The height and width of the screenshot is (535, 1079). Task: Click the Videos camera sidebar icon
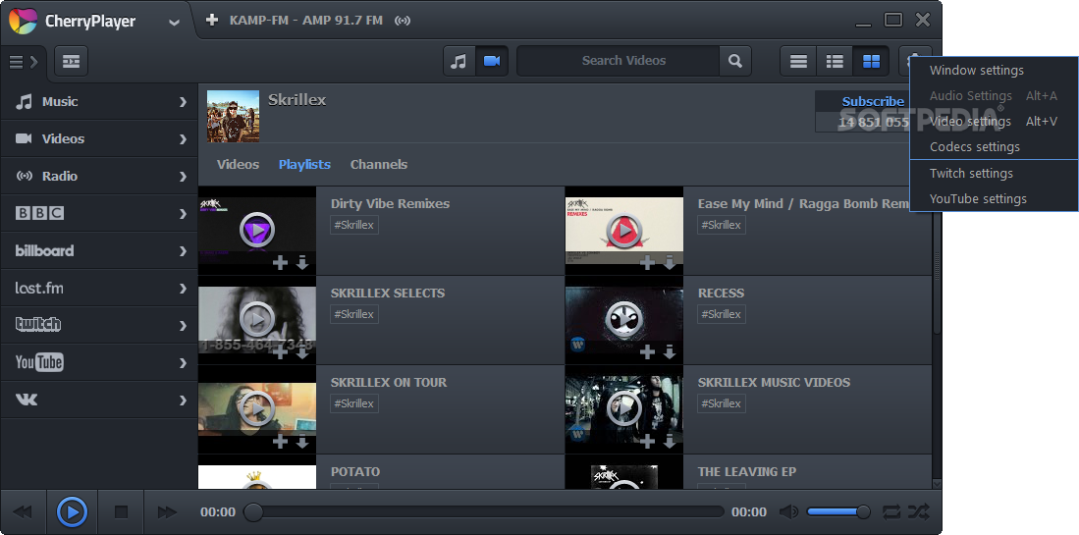pos(25,139)
